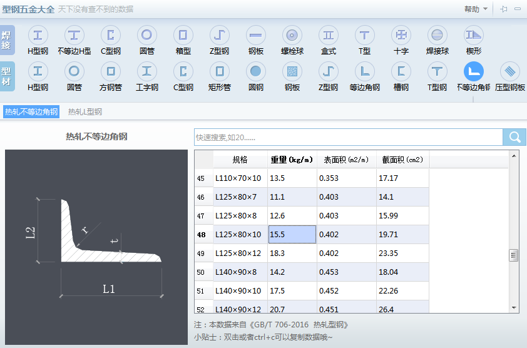Minimize the application window

click(518, 9)
